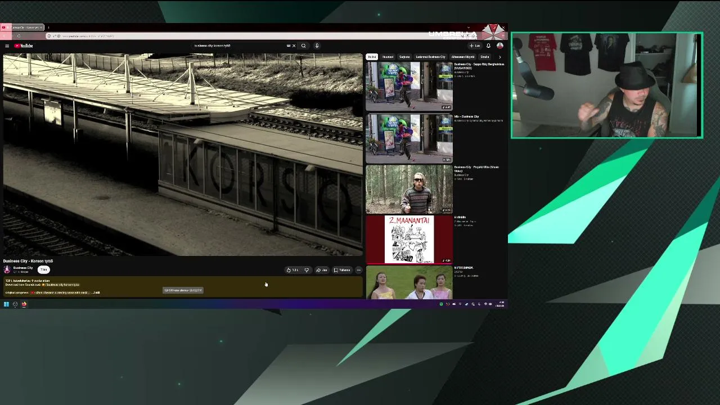Expand the video description box
The image size is (720, 405).
tap(183, 287)
